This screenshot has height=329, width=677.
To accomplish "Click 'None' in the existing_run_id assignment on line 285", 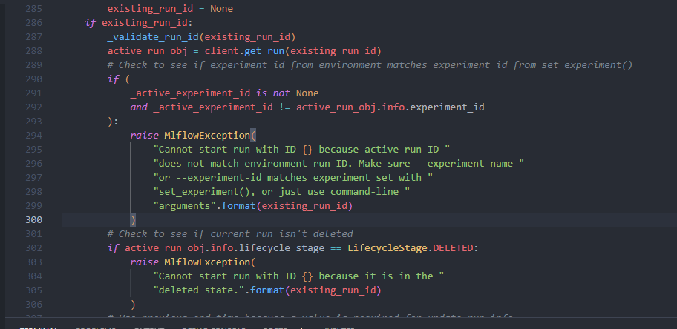I will 221,9.
